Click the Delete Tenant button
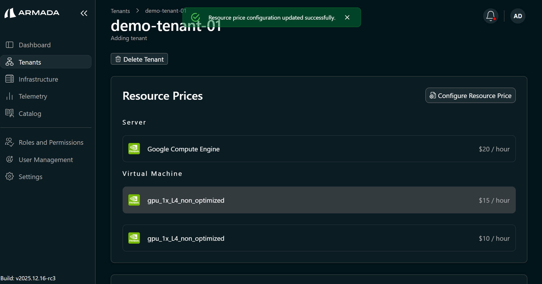 pos(139,59)
